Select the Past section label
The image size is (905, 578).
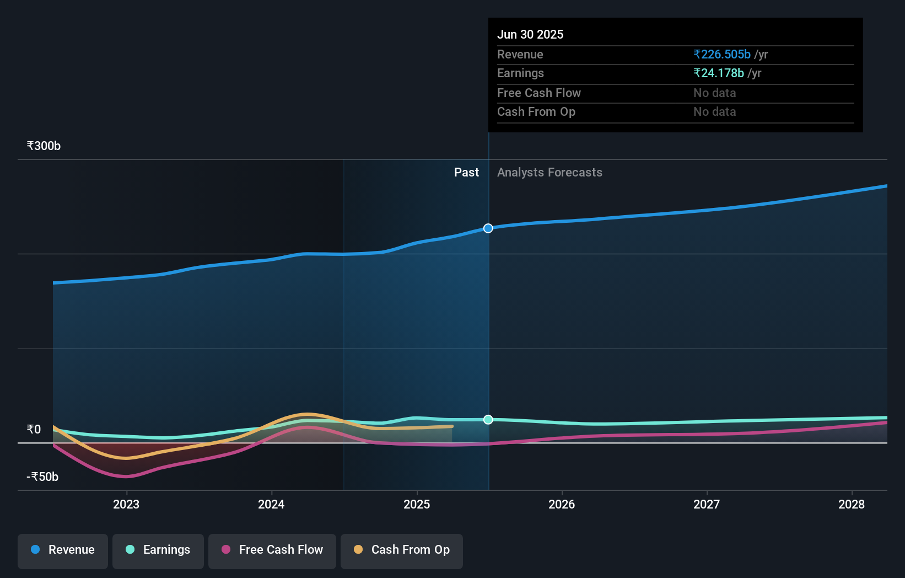click(467, 172)
